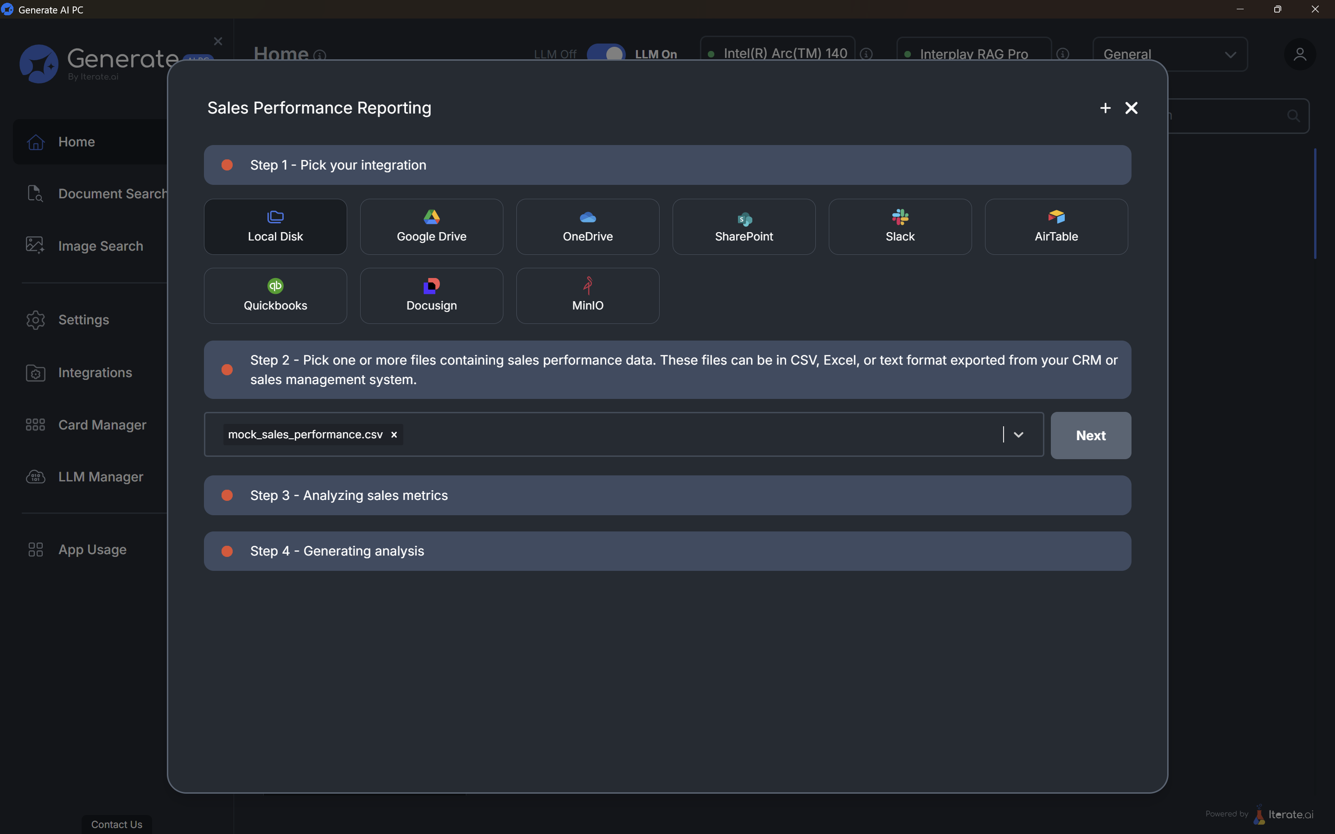Click the vertical scrollbar on right
Viewport: 1335px width, 834px height.
(x=1315, y=203)
